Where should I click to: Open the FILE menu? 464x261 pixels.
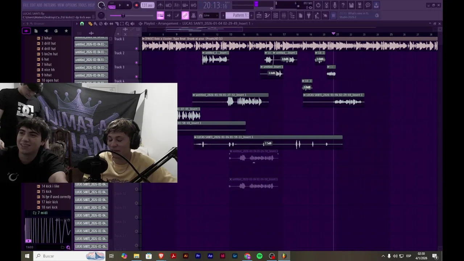(x=26, y=5)
